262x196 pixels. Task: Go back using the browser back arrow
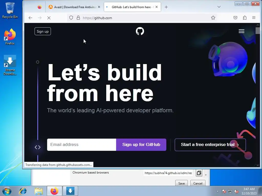click(30, 18)
